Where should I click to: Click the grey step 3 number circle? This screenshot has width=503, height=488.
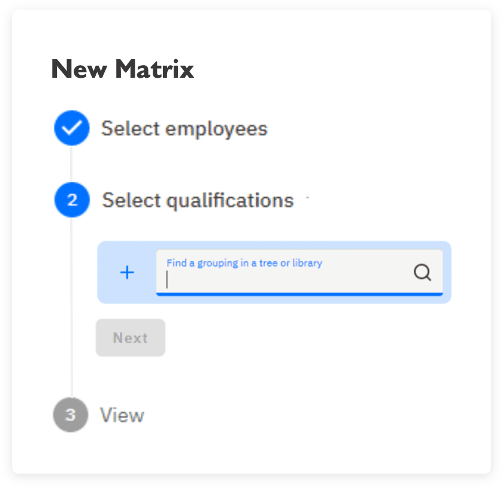click(x=71, y=414)
